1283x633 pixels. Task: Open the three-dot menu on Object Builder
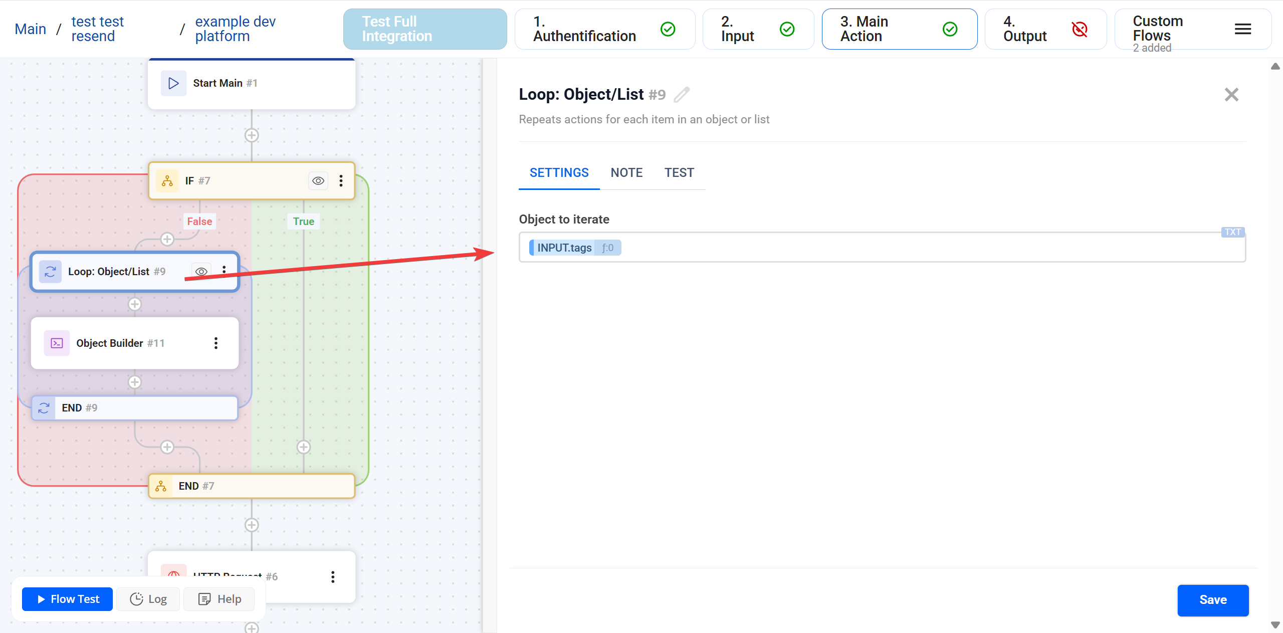click(x=216, y=343)
